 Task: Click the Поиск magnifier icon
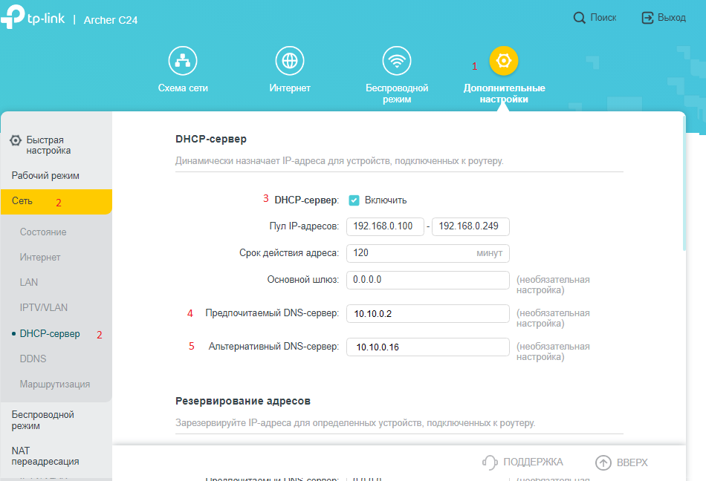[580, 18]
